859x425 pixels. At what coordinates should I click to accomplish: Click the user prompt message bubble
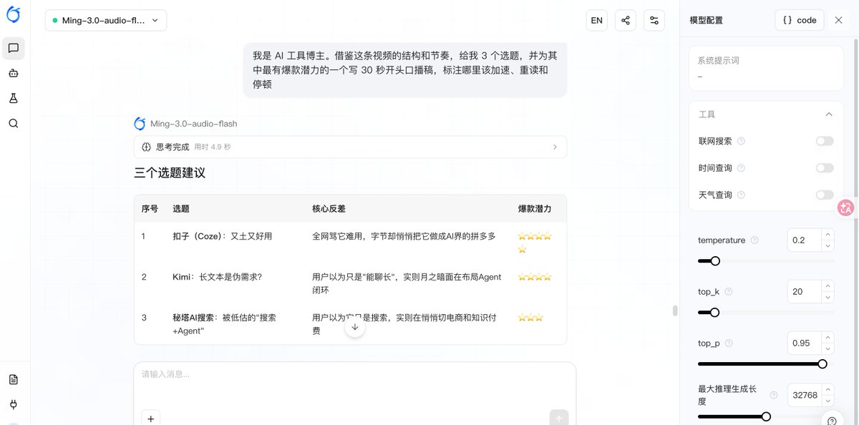(405, 69)
